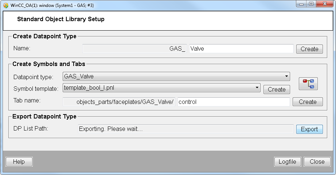Click the WinCC OA window title icon

pyautogui.click(x=6, y=5)
